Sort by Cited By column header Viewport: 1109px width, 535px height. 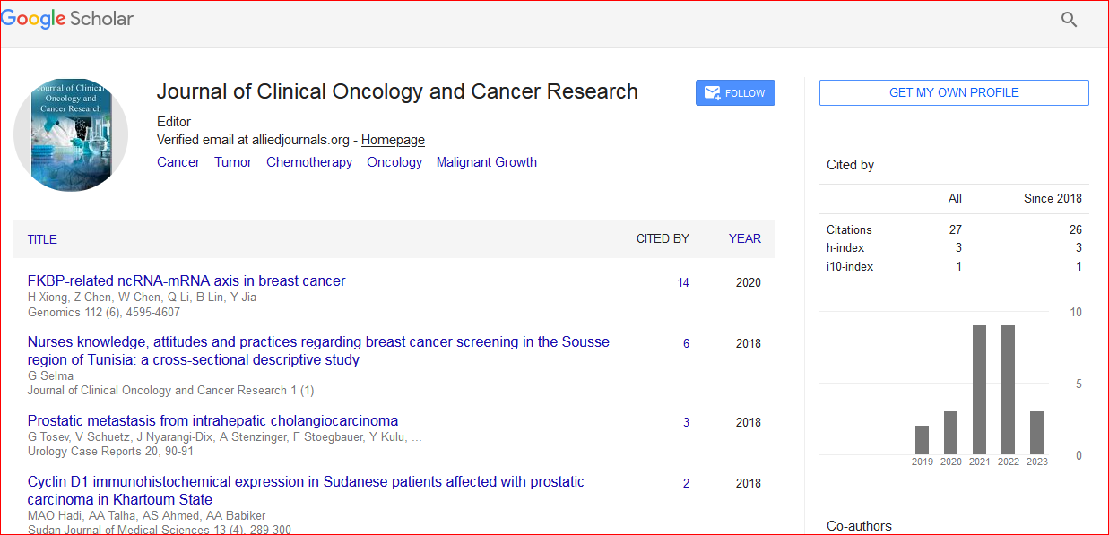coord(663,238)
